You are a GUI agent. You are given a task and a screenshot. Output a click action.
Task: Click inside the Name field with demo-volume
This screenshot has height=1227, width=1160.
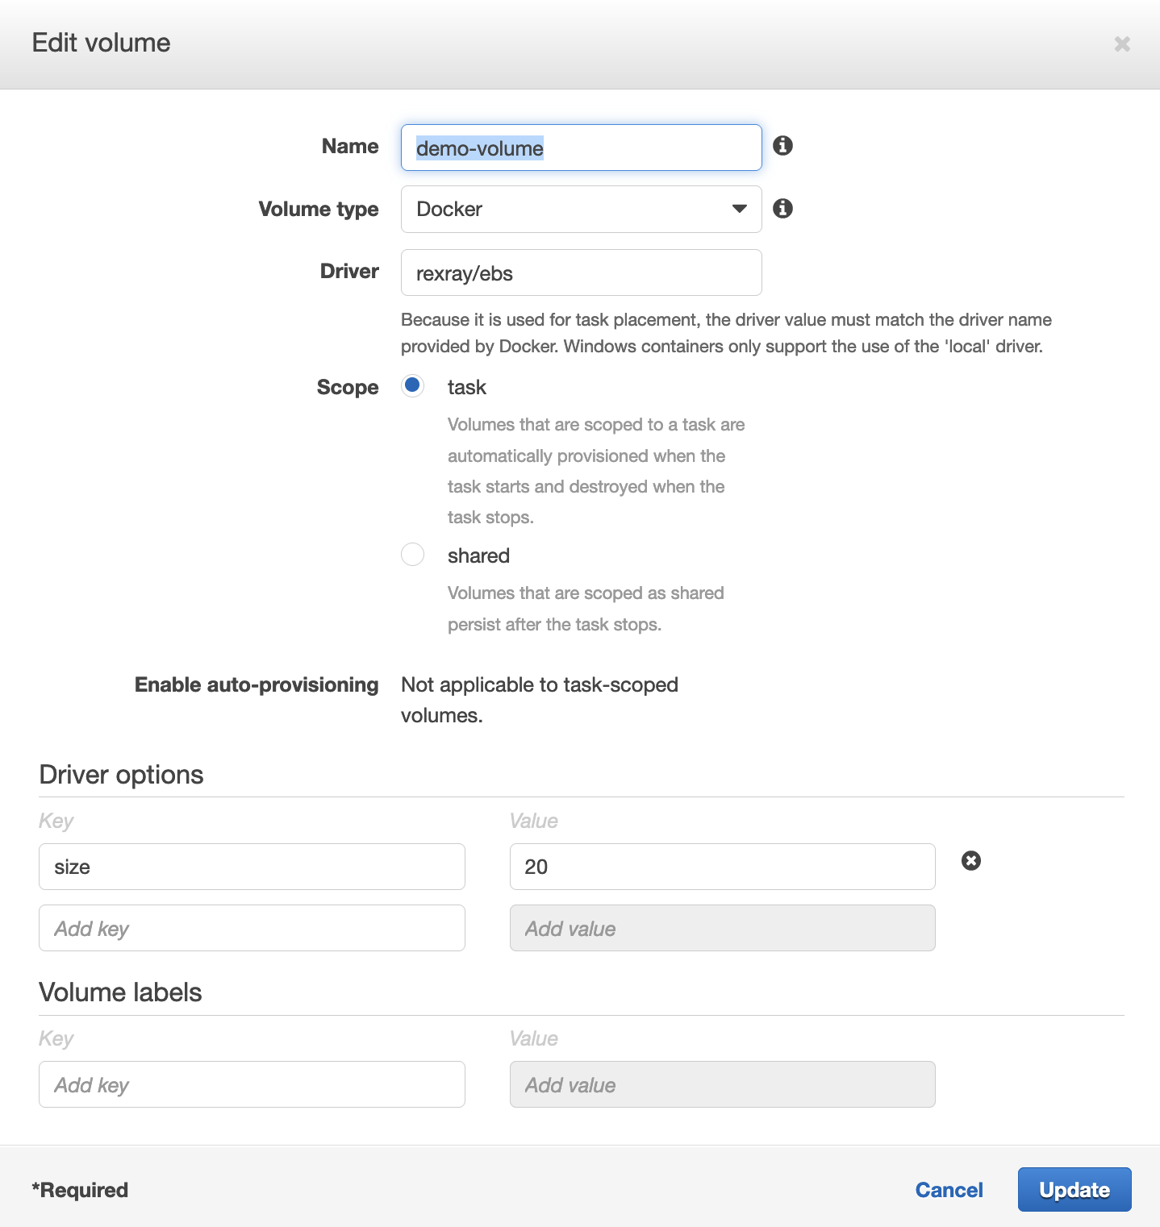point(580,148)
